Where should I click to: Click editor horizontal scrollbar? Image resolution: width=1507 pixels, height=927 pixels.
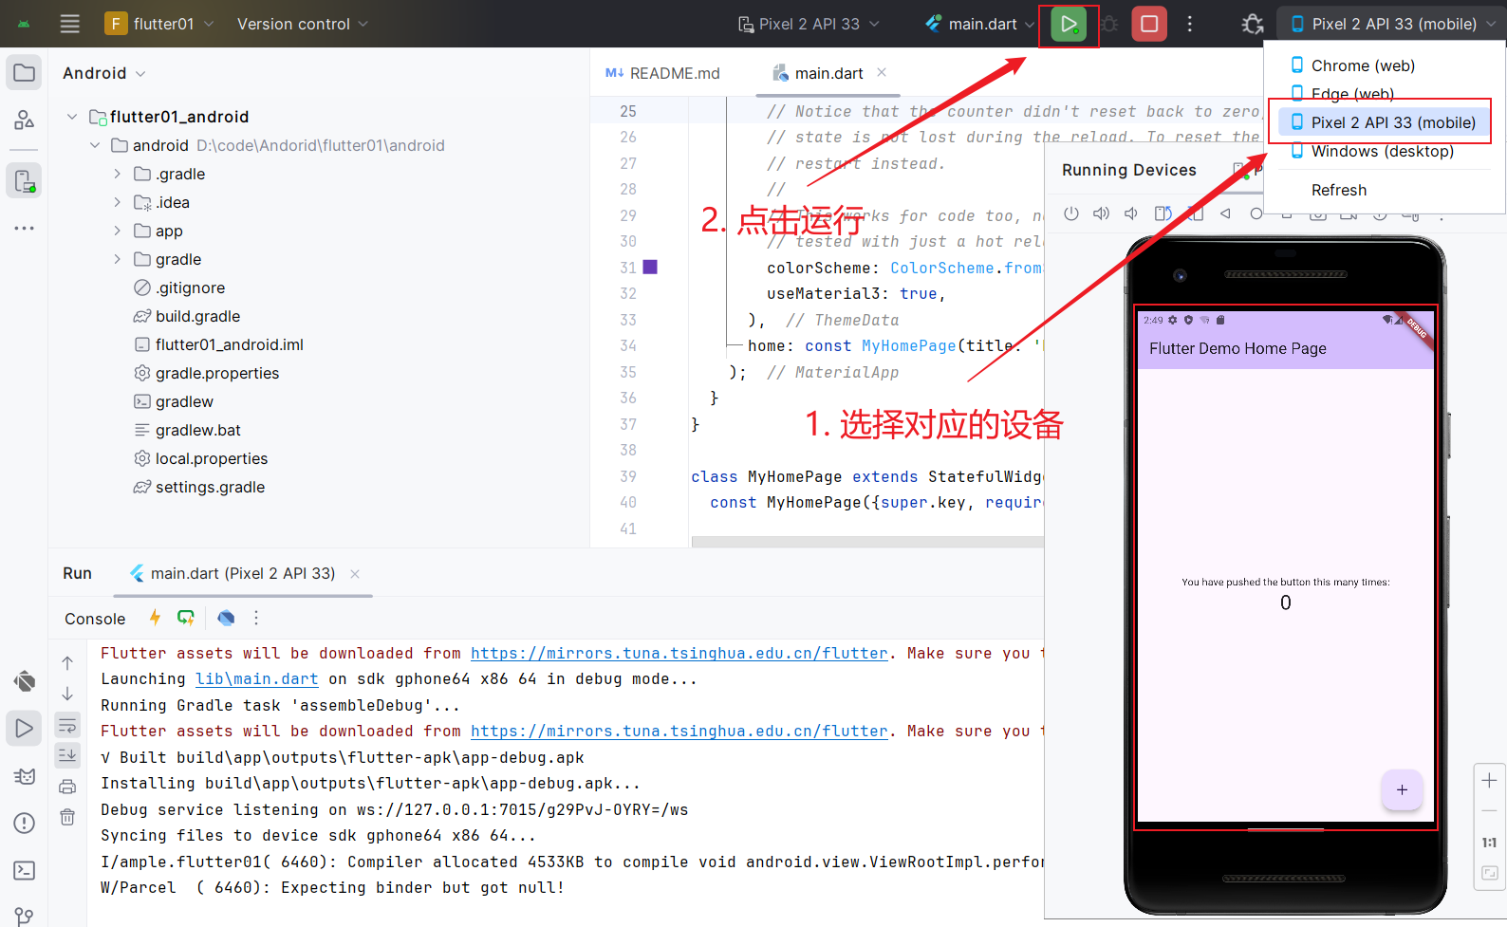pos(867,542)
